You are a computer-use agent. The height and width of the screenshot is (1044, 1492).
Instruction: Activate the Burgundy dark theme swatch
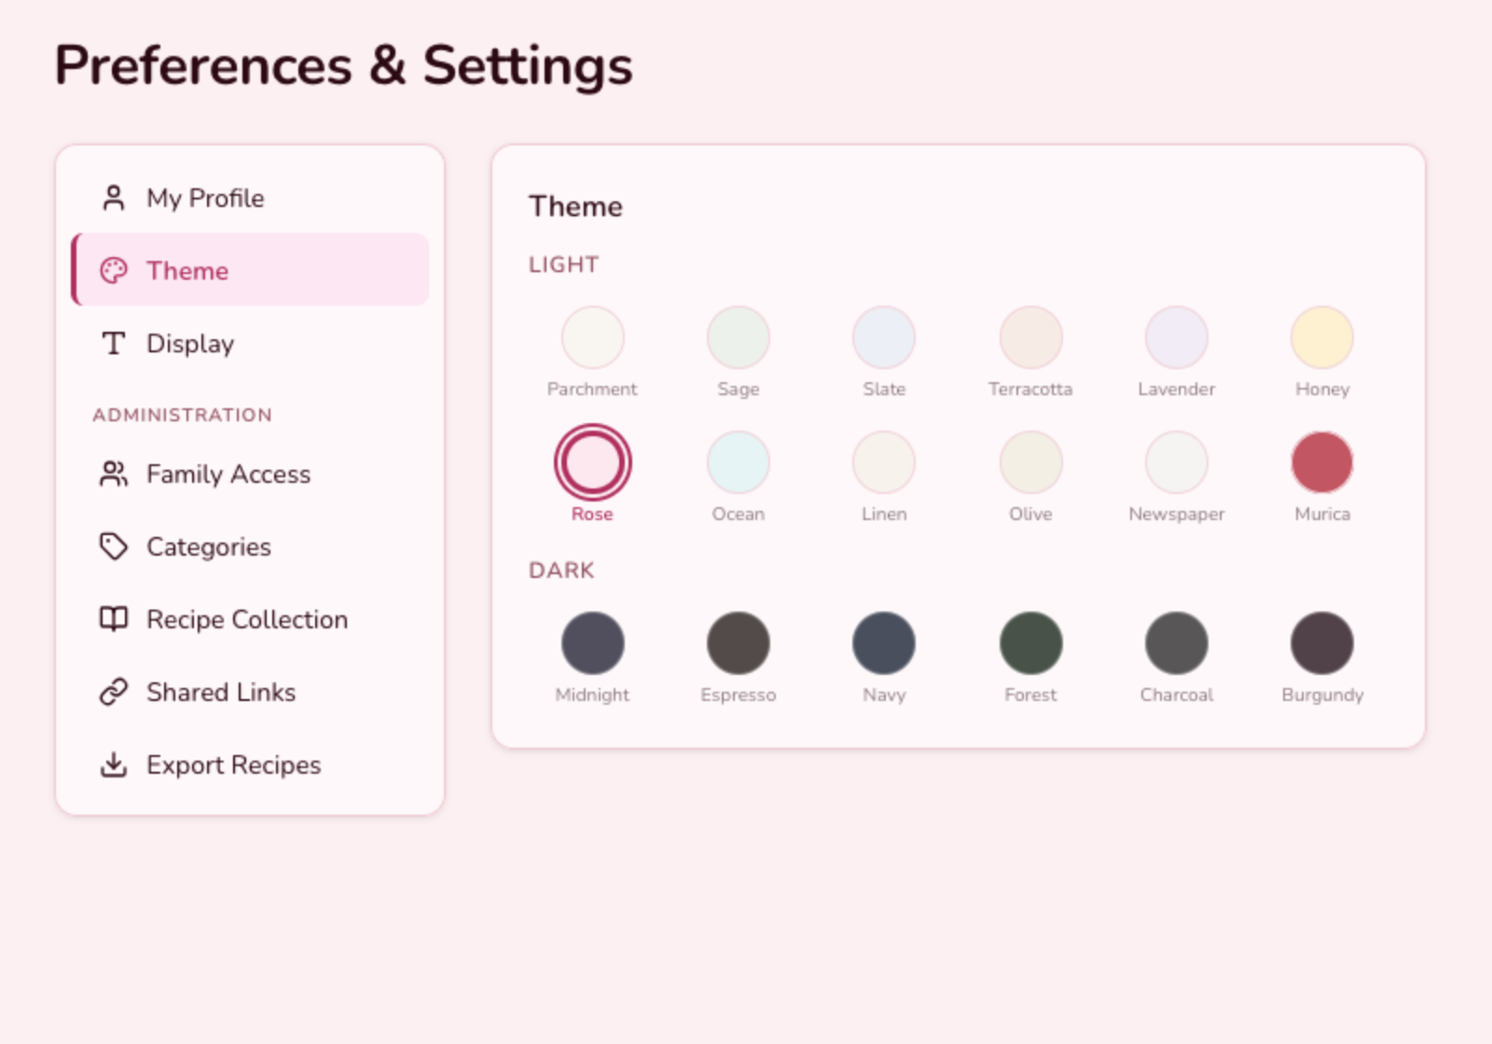(x=1322, y=643)
